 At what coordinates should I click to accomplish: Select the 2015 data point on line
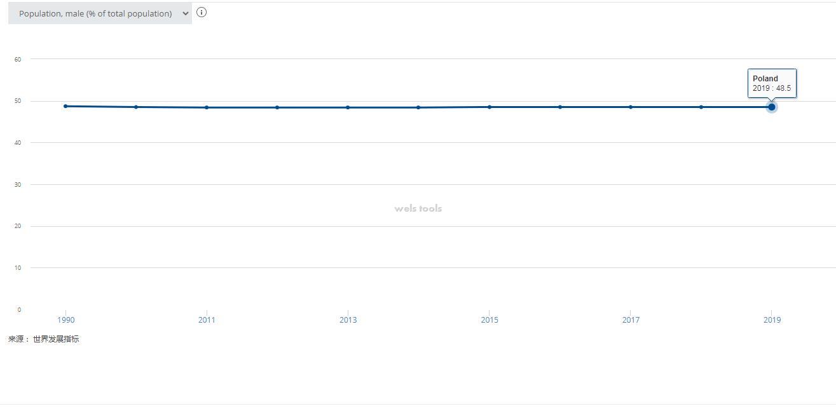pos(490,107)
